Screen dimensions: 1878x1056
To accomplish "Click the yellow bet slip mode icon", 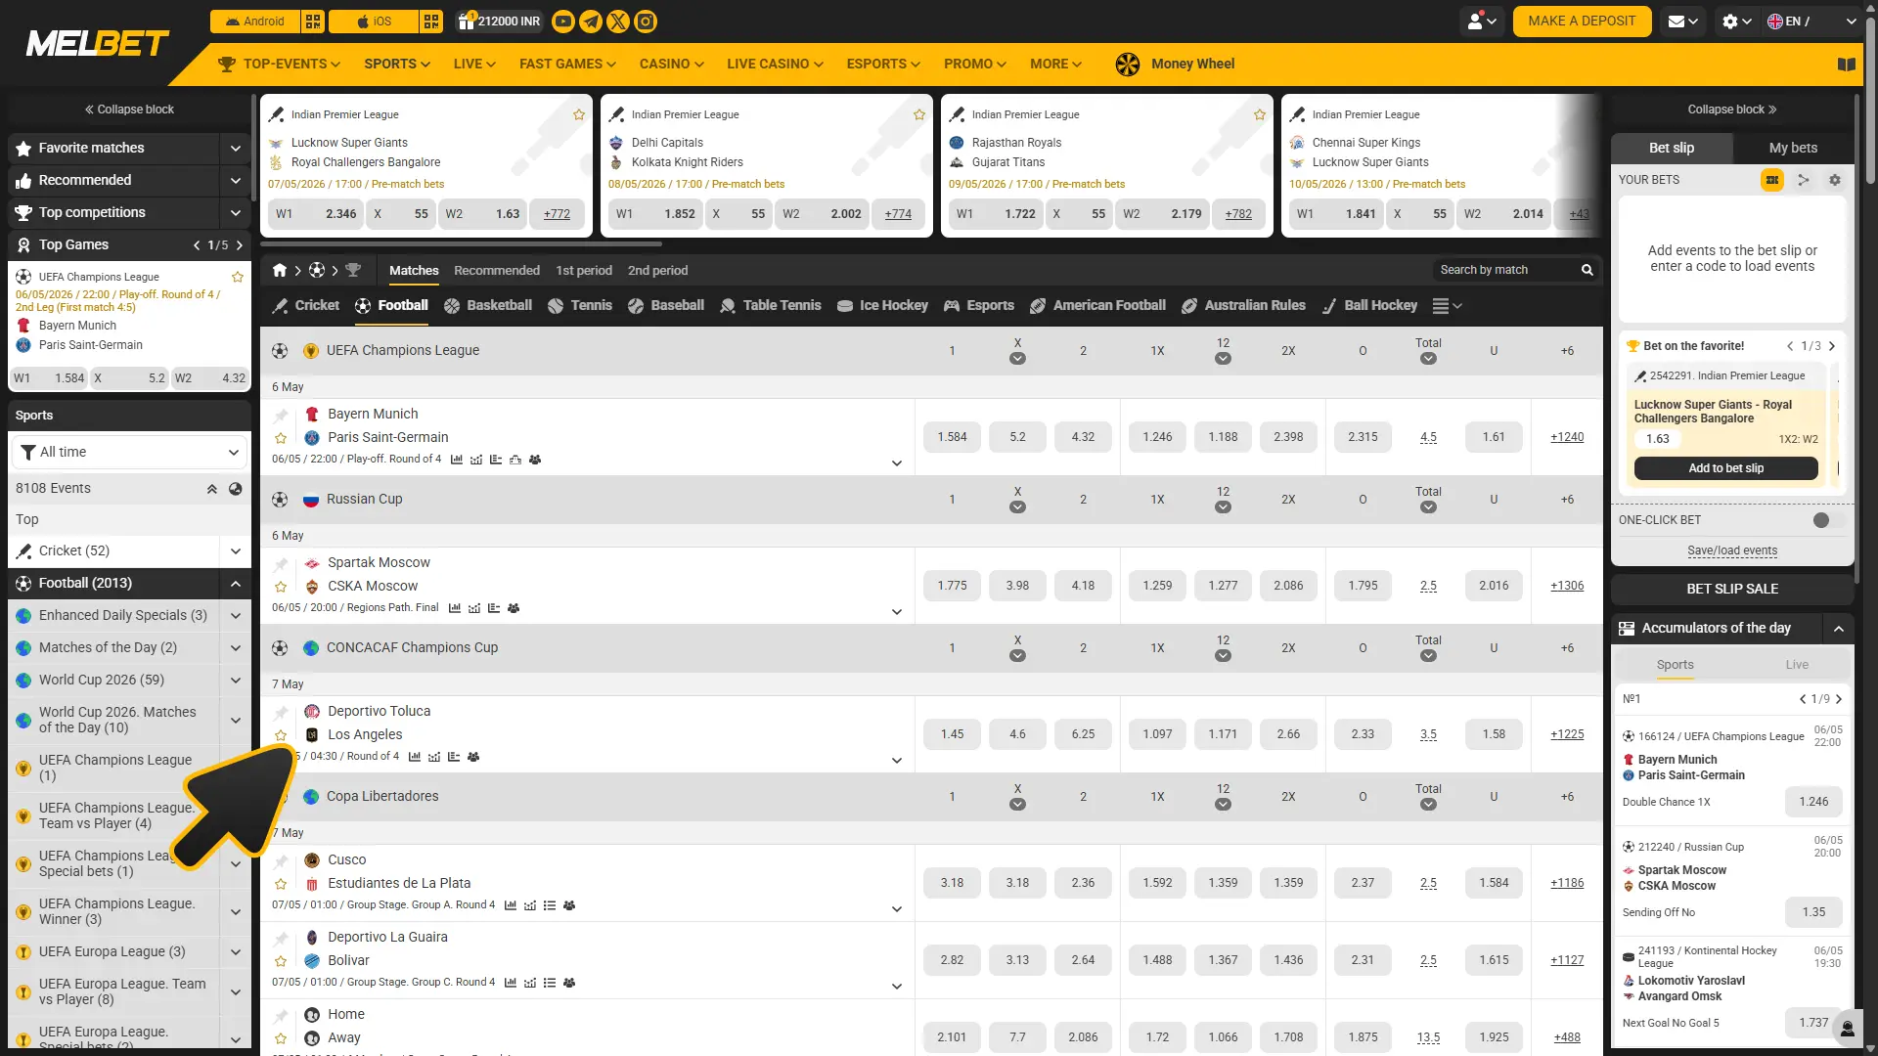I will click(1772, 180).
